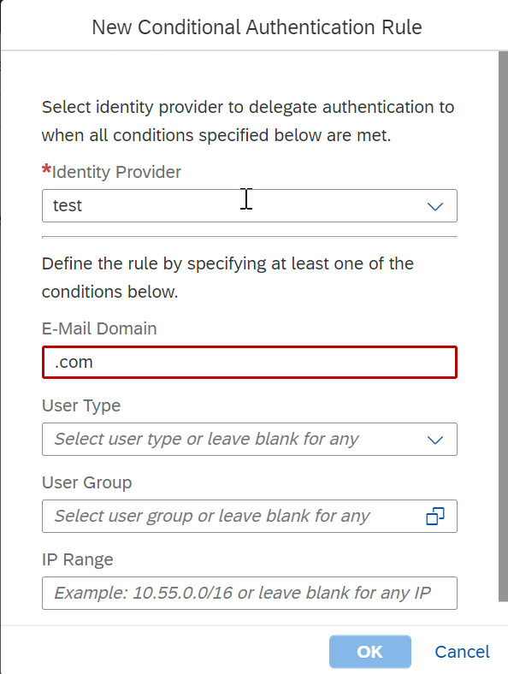Click the dialog's vertical scrollbar
This screenshot has width=508, height=674.
pyautogui.click(x=503, y=327)
